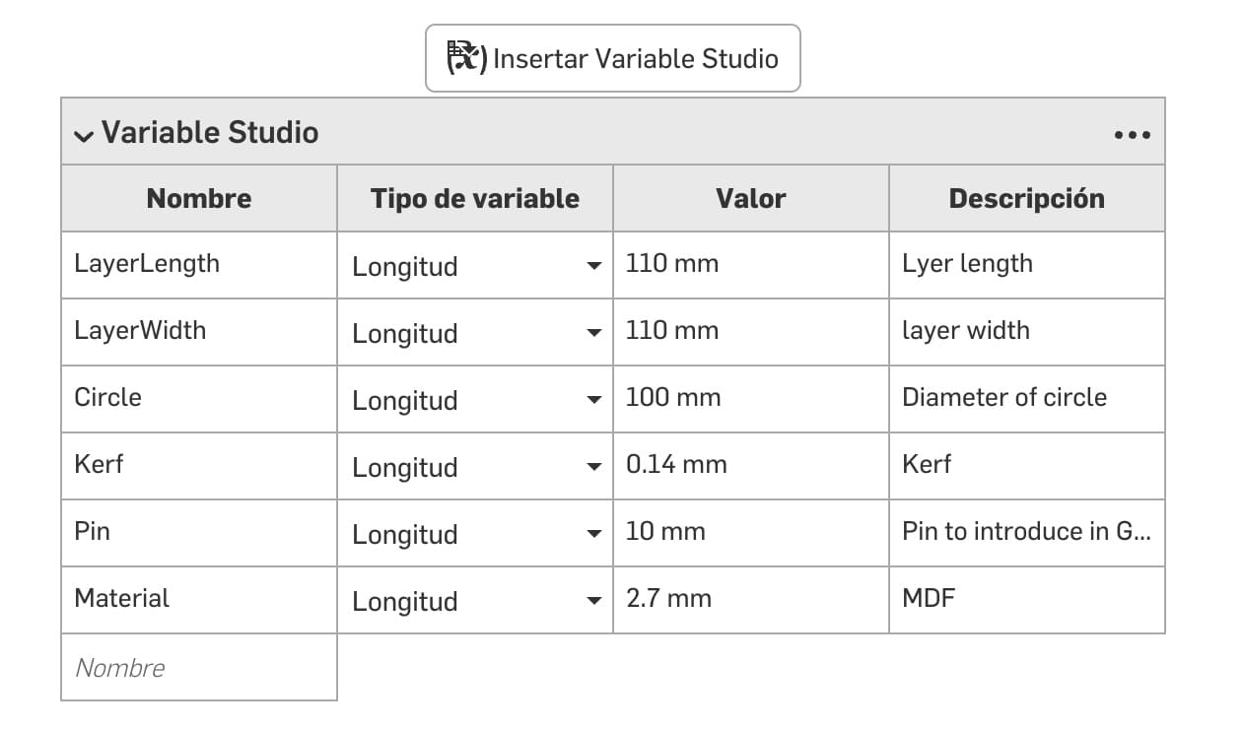The width and height of the screenshot is (1244, 729).
Task: Expand the Pin variable type dropdown
Action: click(592, 534)
